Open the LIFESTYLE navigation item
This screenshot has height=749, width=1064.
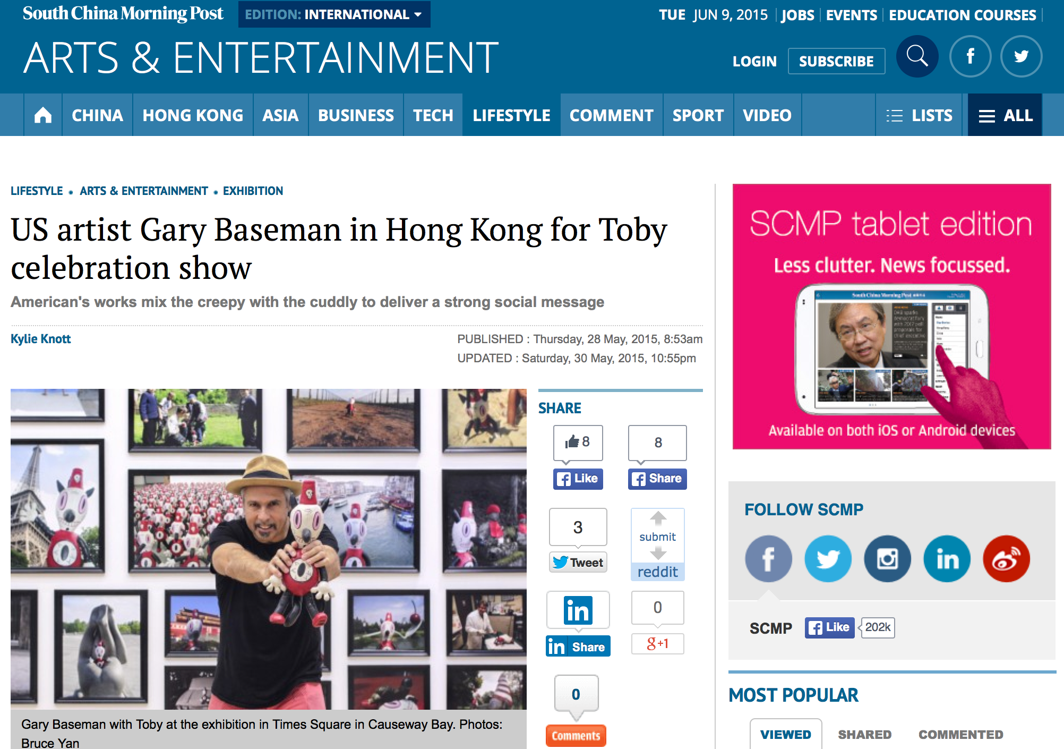tap(511, 115)
